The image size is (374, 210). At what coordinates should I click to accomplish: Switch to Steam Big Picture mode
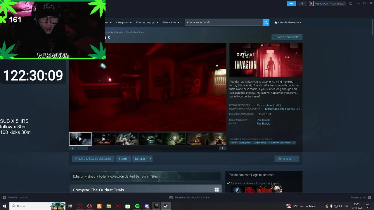point(351,3)
